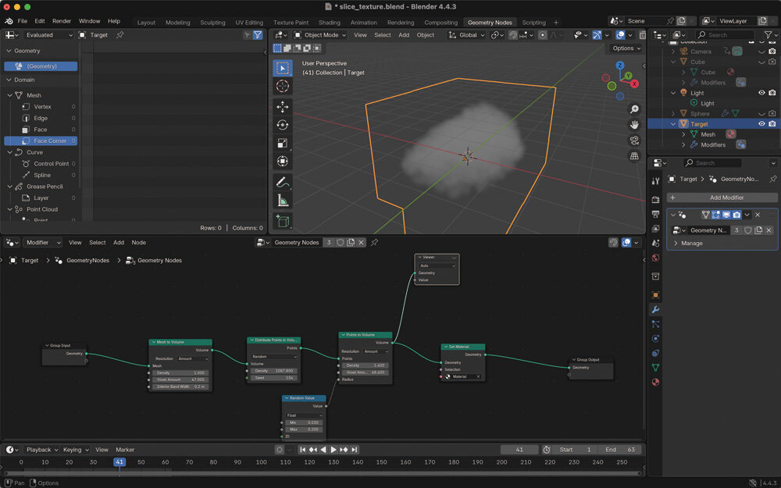781x488 pixels.
Task: Open the Object Mode dropdown
Action: (320, 35)
